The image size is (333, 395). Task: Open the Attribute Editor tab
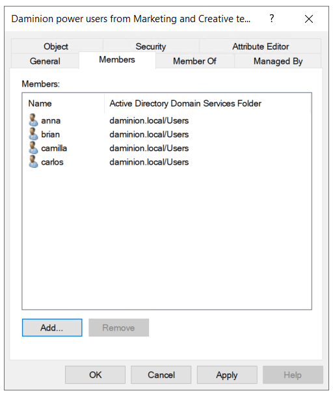[x=261, y=46]
